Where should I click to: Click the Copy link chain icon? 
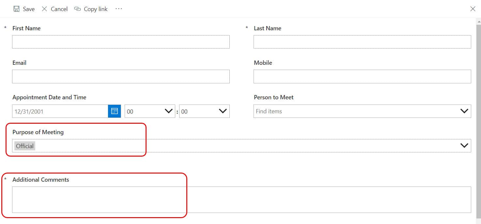coord(77,9)
